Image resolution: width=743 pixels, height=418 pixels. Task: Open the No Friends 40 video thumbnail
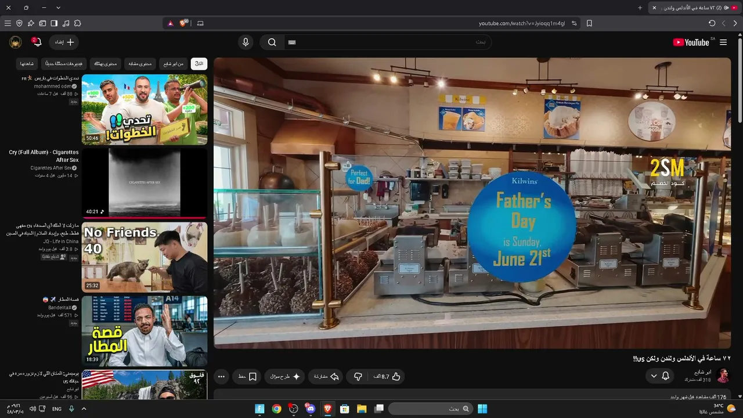point(145,257)
